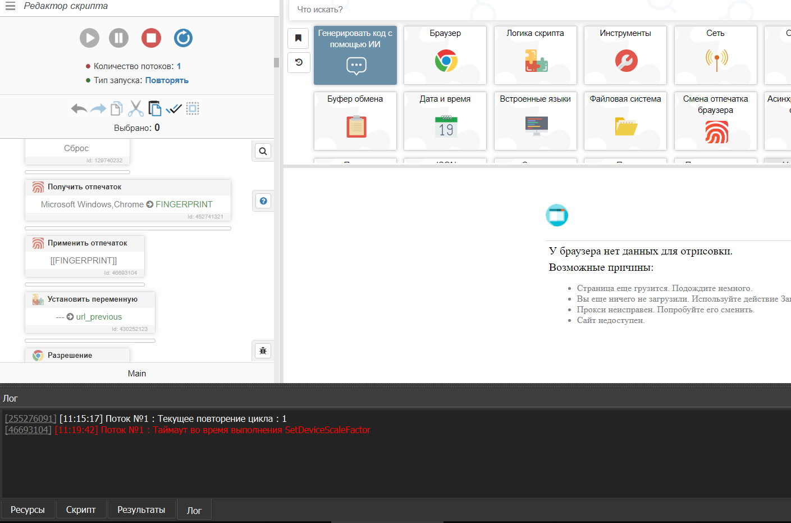Click the select all checkmark icon
791x523 pixels.
(x=174, y=108)
